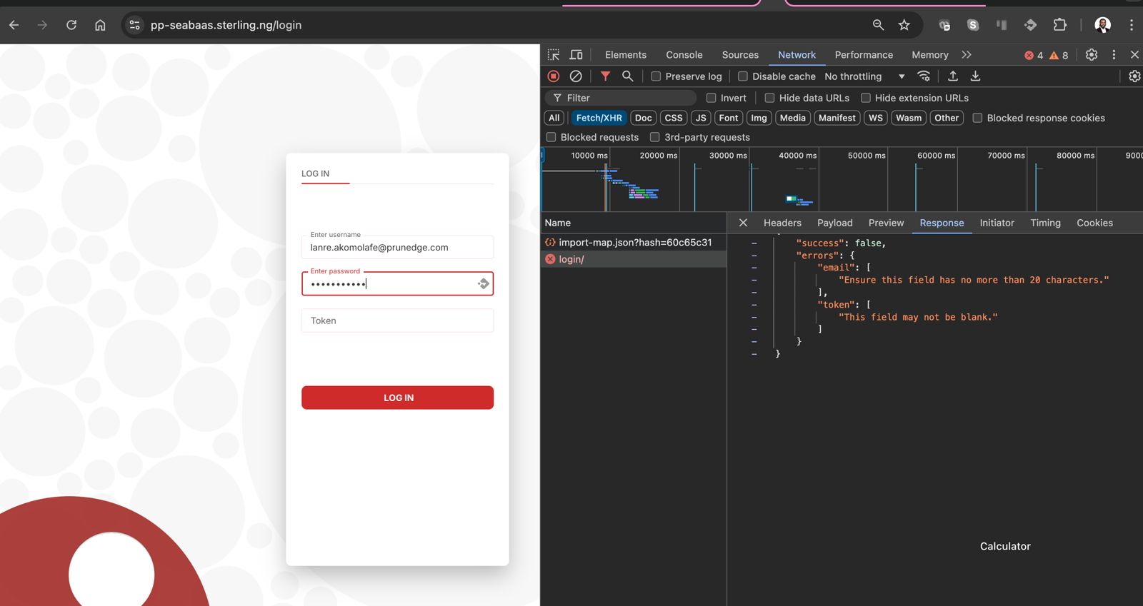Click the Name column header

(x=634, y=223)
